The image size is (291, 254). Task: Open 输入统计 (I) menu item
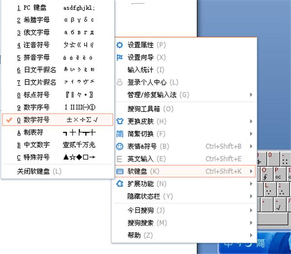pyautogui.click(x=185, y=70)
